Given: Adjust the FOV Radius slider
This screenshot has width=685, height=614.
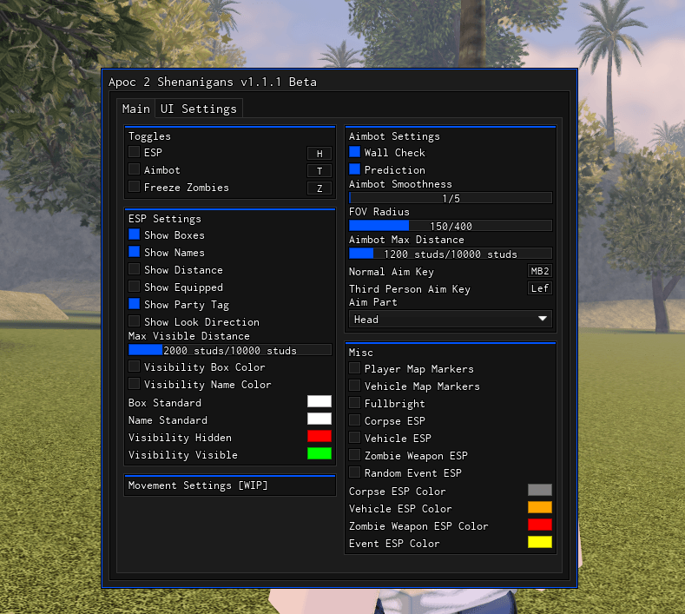Looking at the screenshot, I should pos(451,226).
